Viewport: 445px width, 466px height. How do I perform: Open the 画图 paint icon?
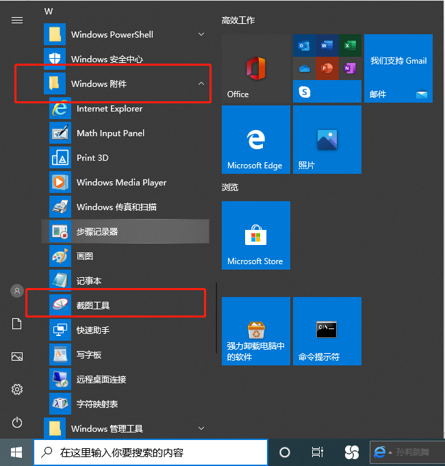60,256
